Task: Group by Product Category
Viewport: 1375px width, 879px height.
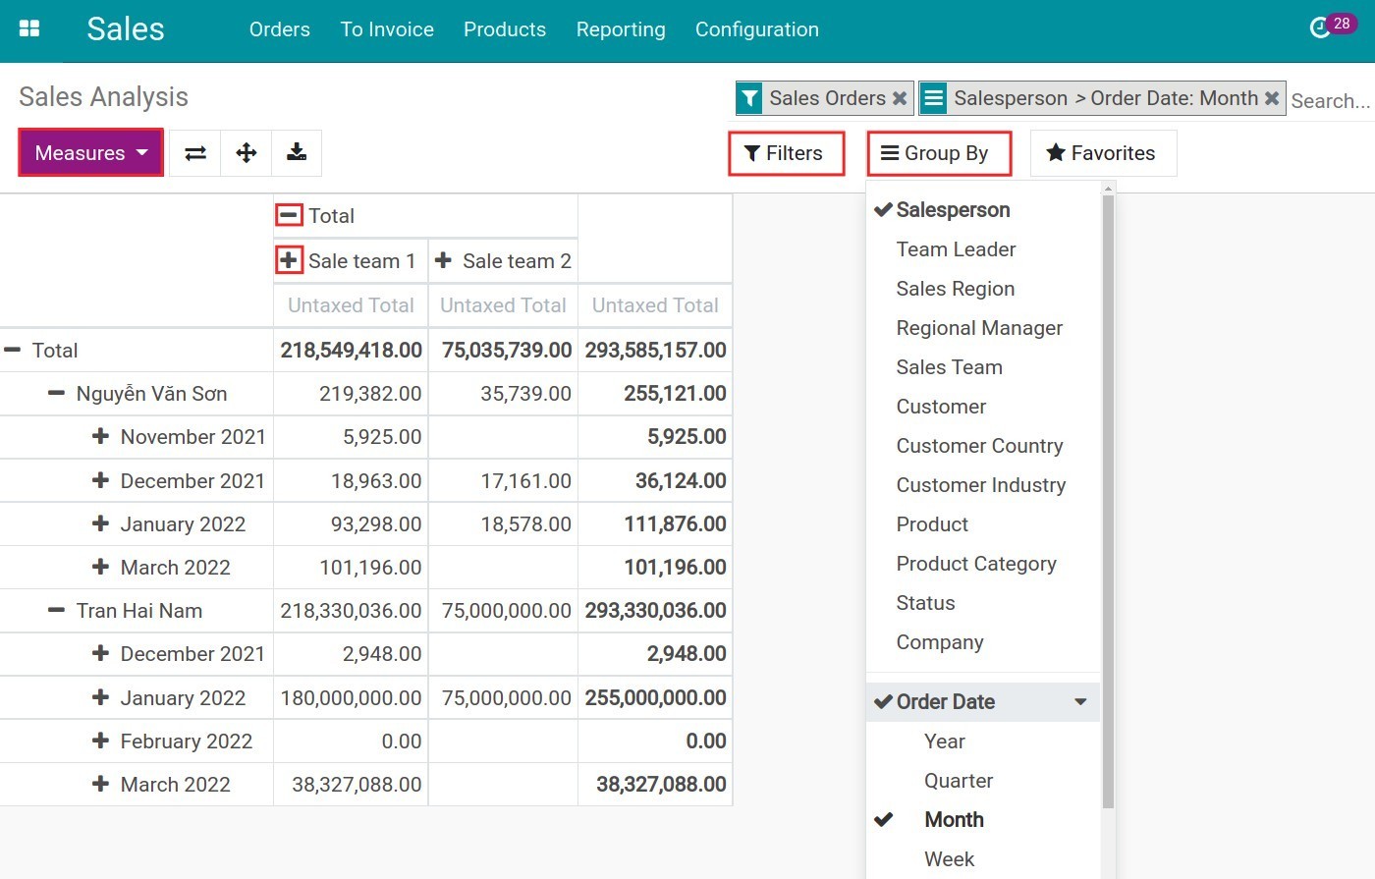Action: [983, 564]
